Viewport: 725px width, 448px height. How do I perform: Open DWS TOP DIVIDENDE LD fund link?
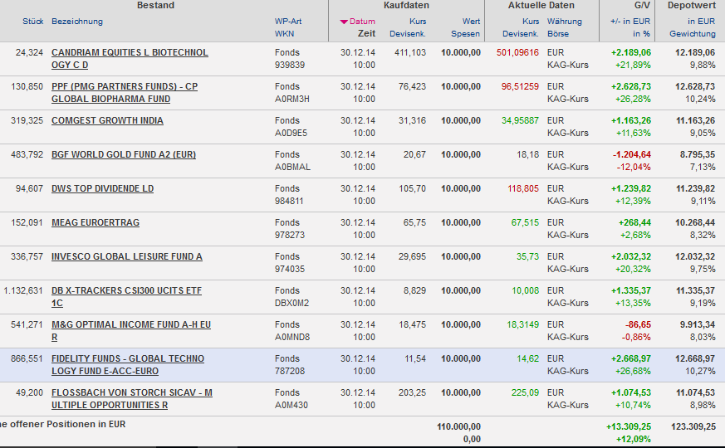pyautogui.click(x=102, y=188)
